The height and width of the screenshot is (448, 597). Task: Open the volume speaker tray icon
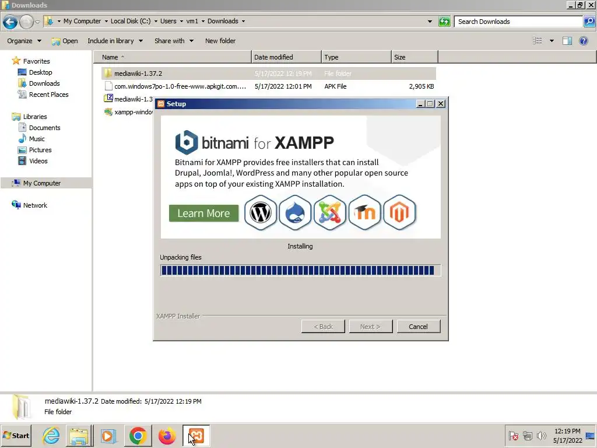coord(541,435)
